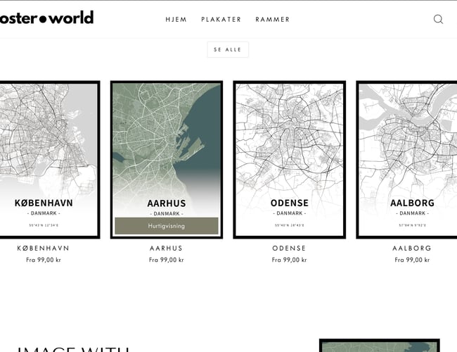
Task: Click the København price Fra 99,00 kr
Action: click(x=44, y=260)
